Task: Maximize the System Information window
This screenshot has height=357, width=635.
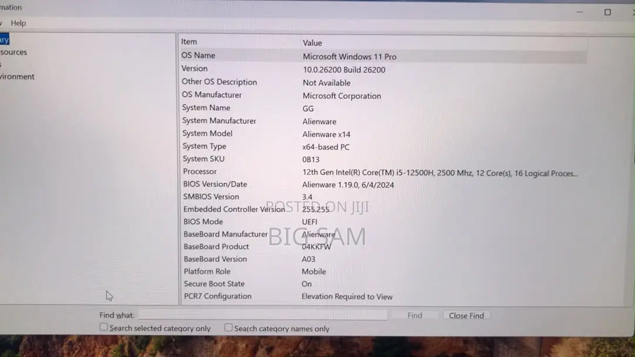Action: pyautogui.click(x=607, y=12)
